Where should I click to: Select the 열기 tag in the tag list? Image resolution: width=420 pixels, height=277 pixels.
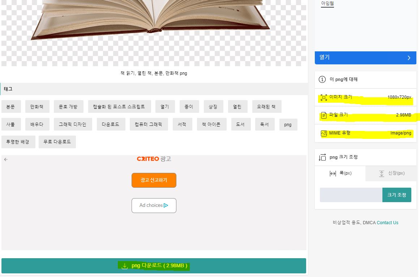pos(165,107)
